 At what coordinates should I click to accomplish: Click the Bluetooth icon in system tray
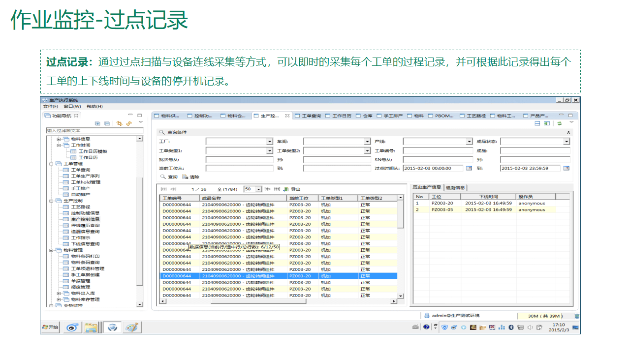pyautogui.click(x=511, y=327)
